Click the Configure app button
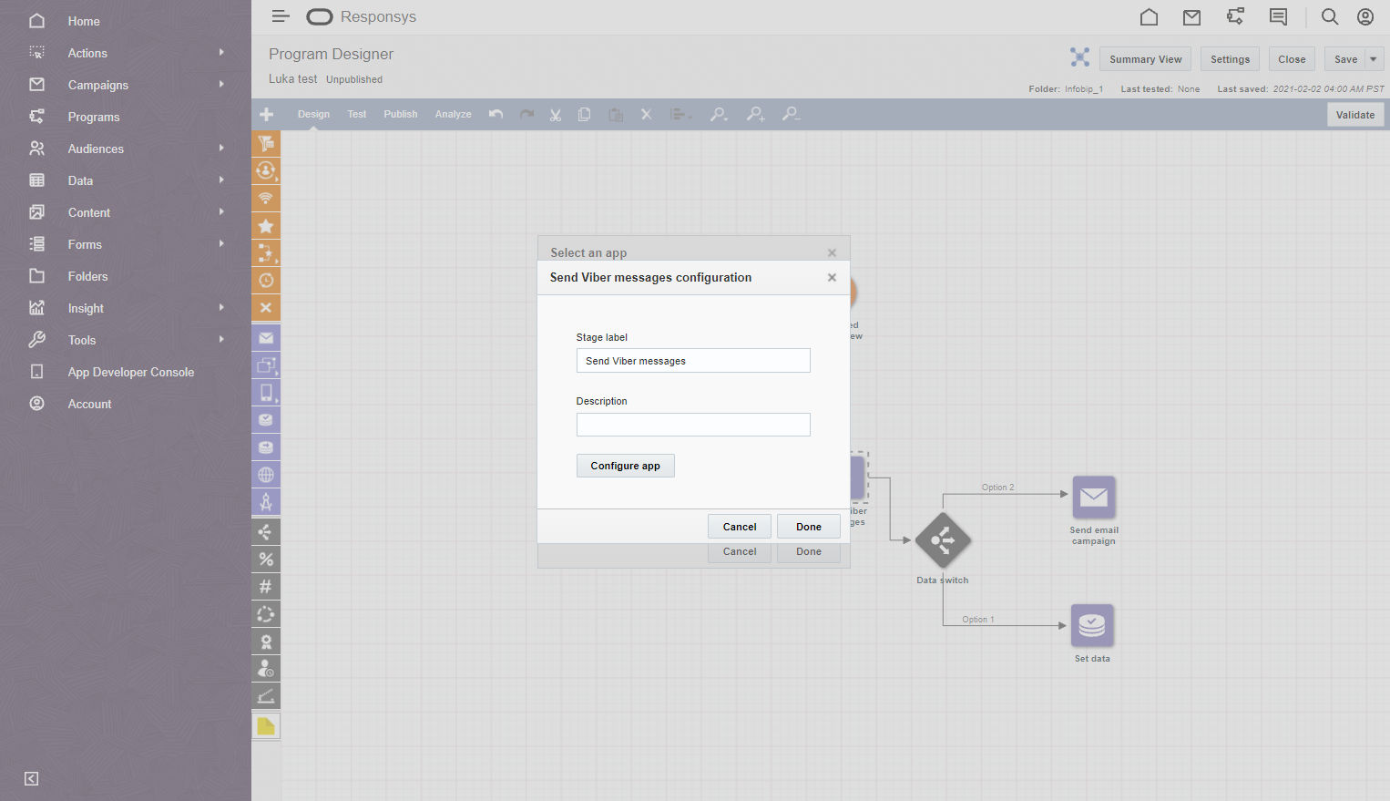The height and width of the screenshot is (801, 1390). [625, 466]
